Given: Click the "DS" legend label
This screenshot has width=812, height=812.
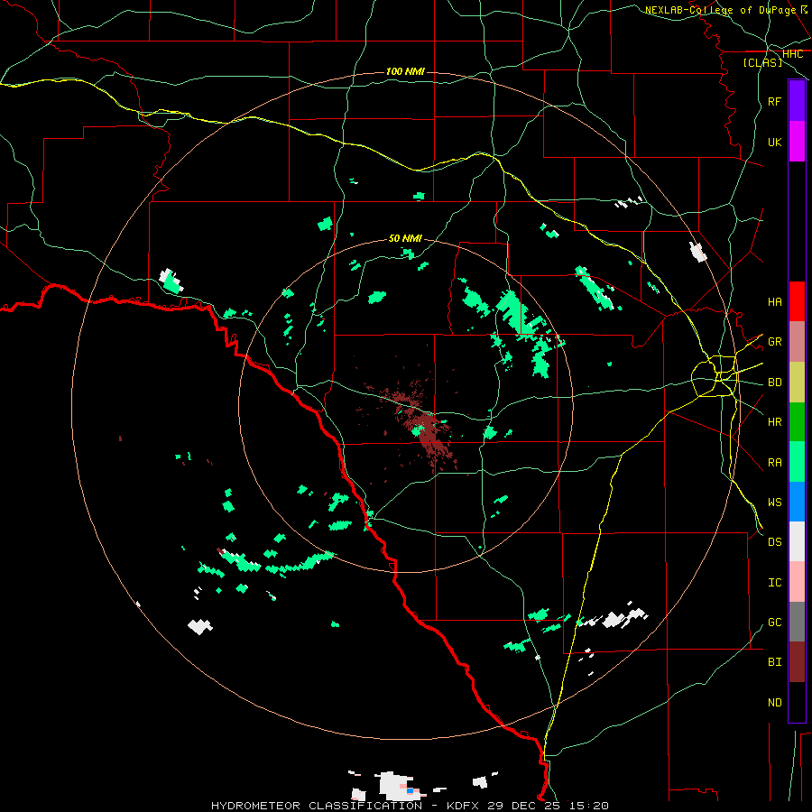Looking at the screenshot, I should [775, 542].
